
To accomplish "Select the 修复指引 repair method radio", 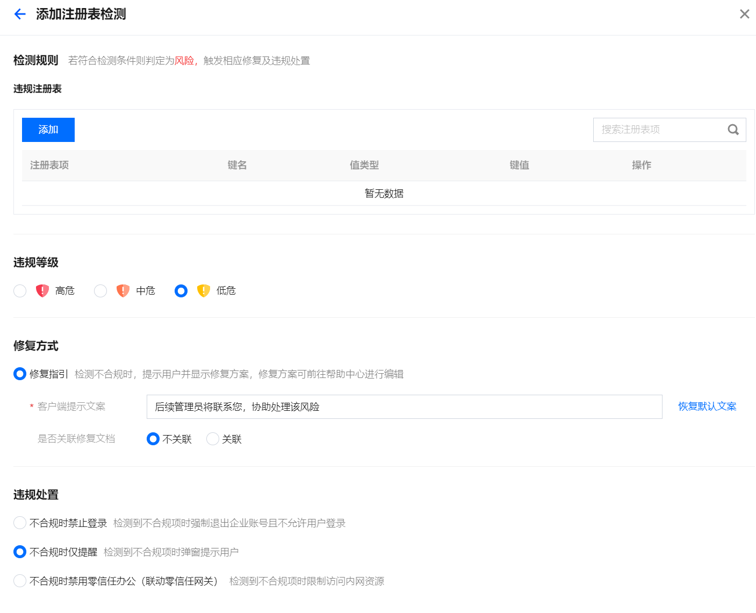I will pos(20,374).
